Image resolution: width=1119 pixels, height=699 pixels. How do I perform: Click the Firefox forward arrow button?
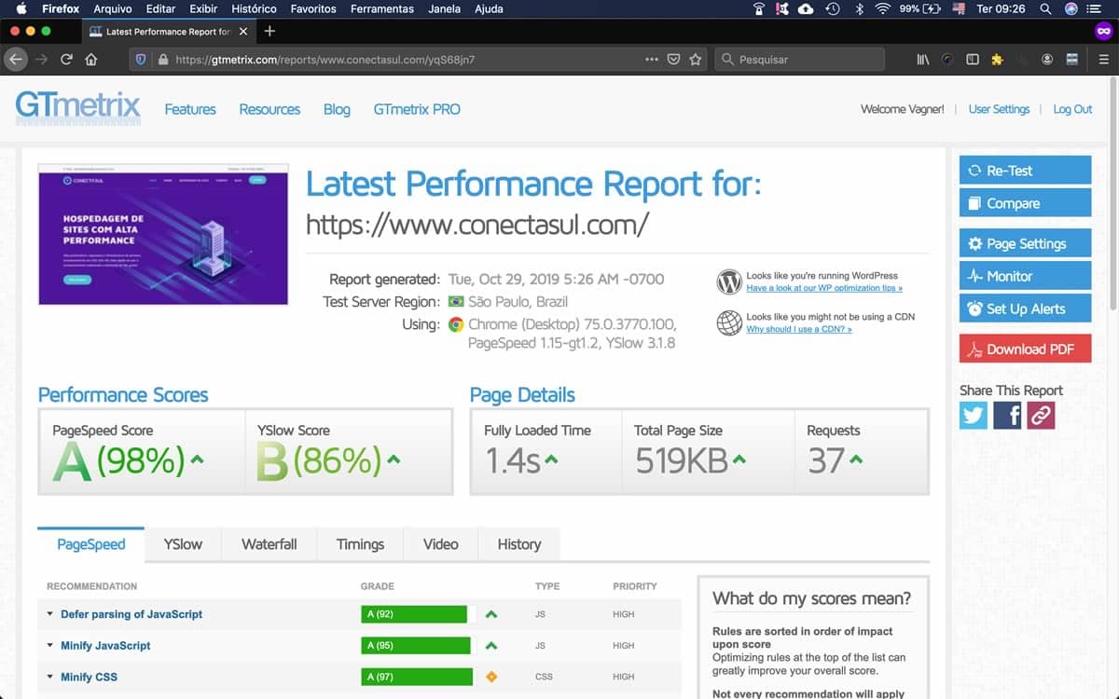click(x=40, y=59)
